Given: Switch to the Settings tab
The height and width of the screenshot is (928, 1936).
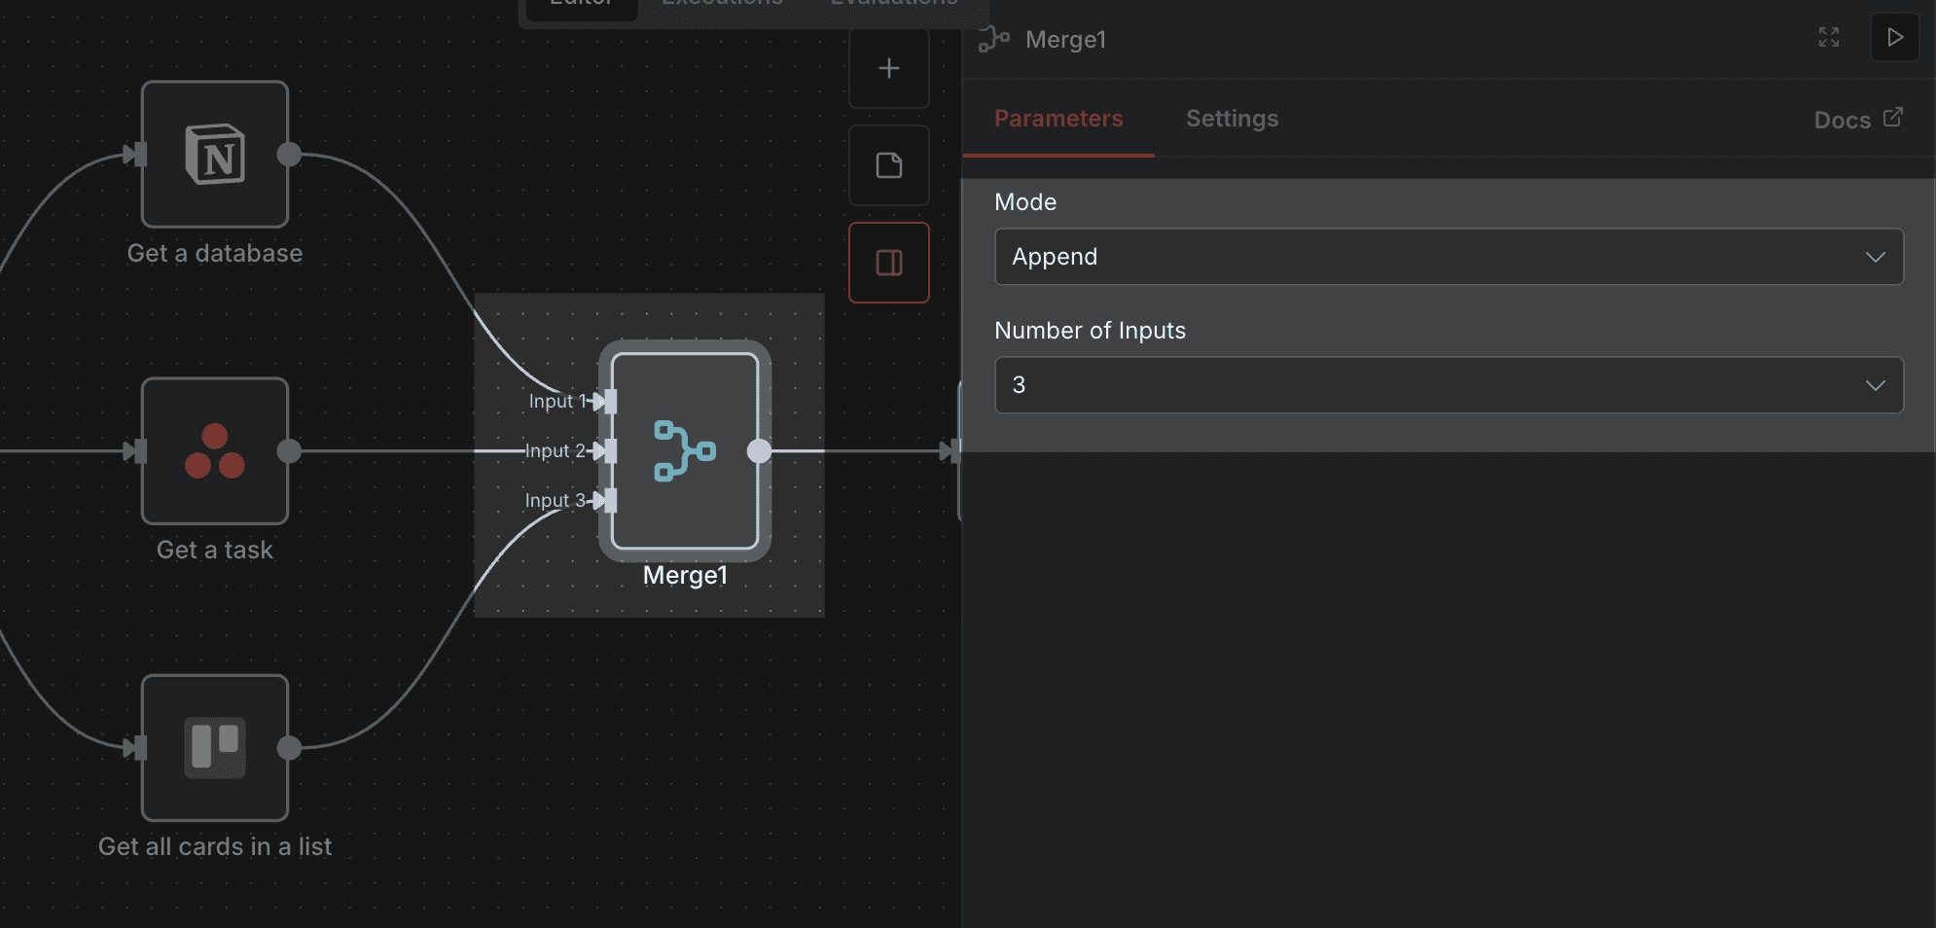Looking at the screenshot, I should [x=1231, y=118].
